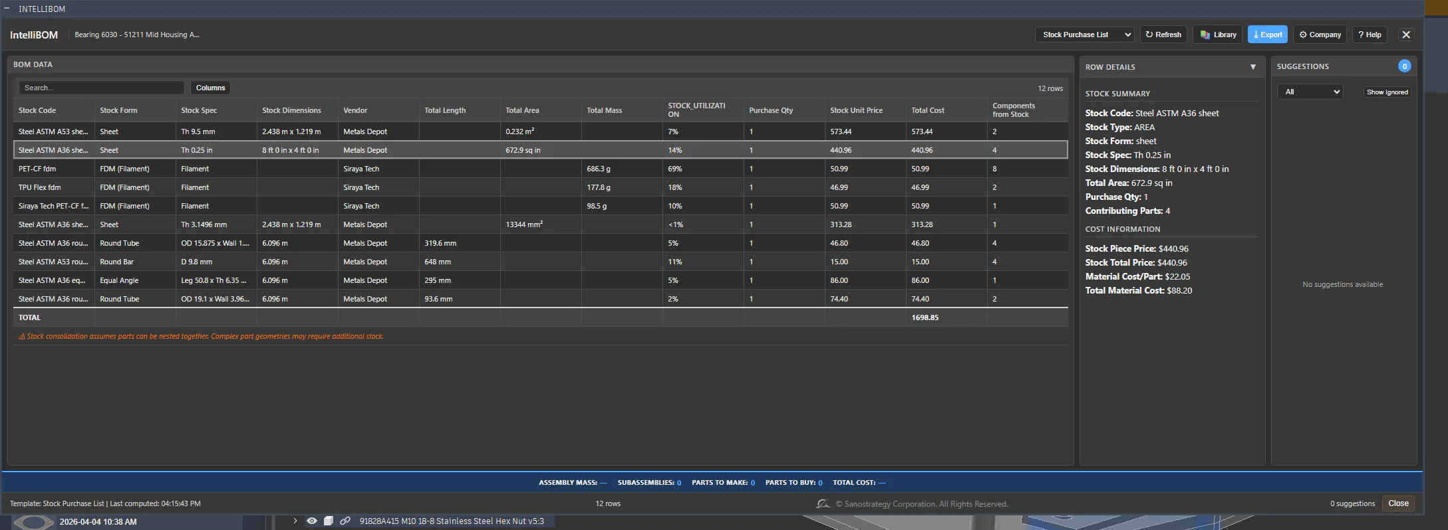Select the PET-CF fdm row

pos(541,169)
